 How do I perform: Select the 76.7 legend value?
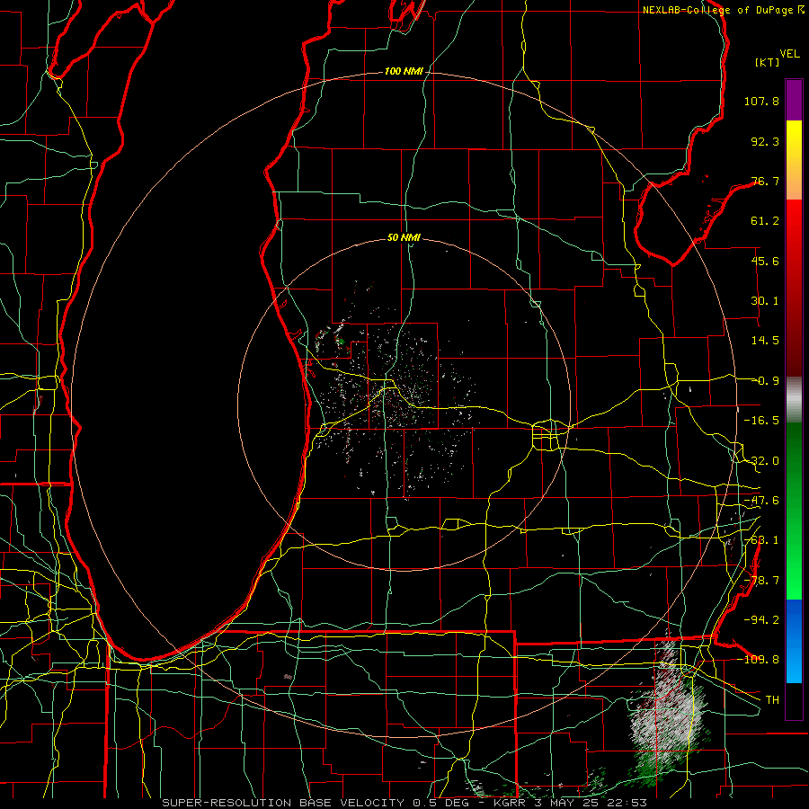tap(765, 181)
